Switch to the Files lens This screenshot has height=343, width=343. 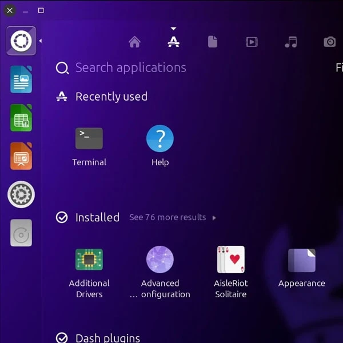tap(213, 42)
